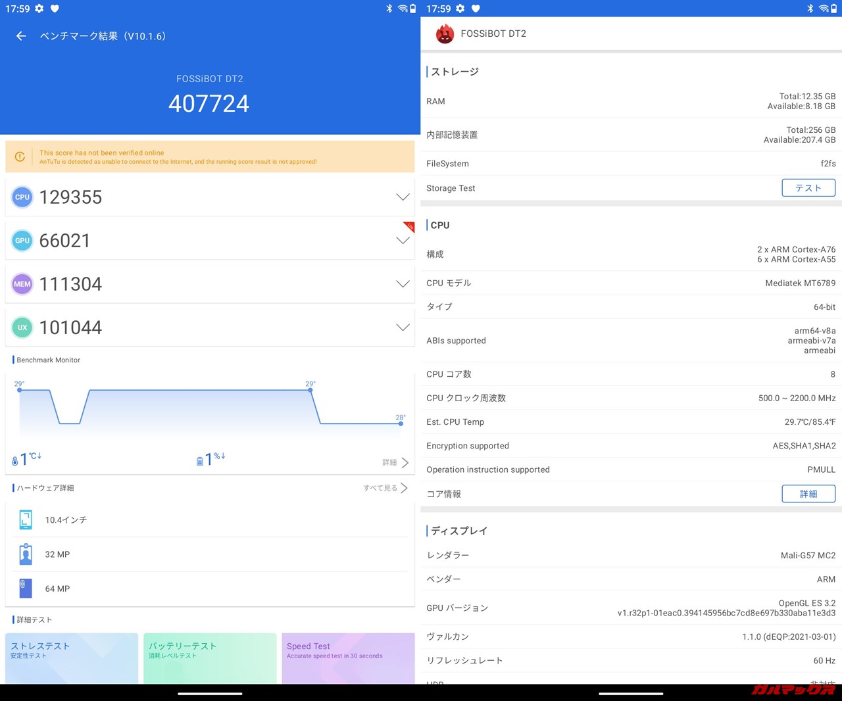842x701 pixels.
Task: Expand the UX score 101044 details
Action: pyautogui.click(x=403, y=327)
